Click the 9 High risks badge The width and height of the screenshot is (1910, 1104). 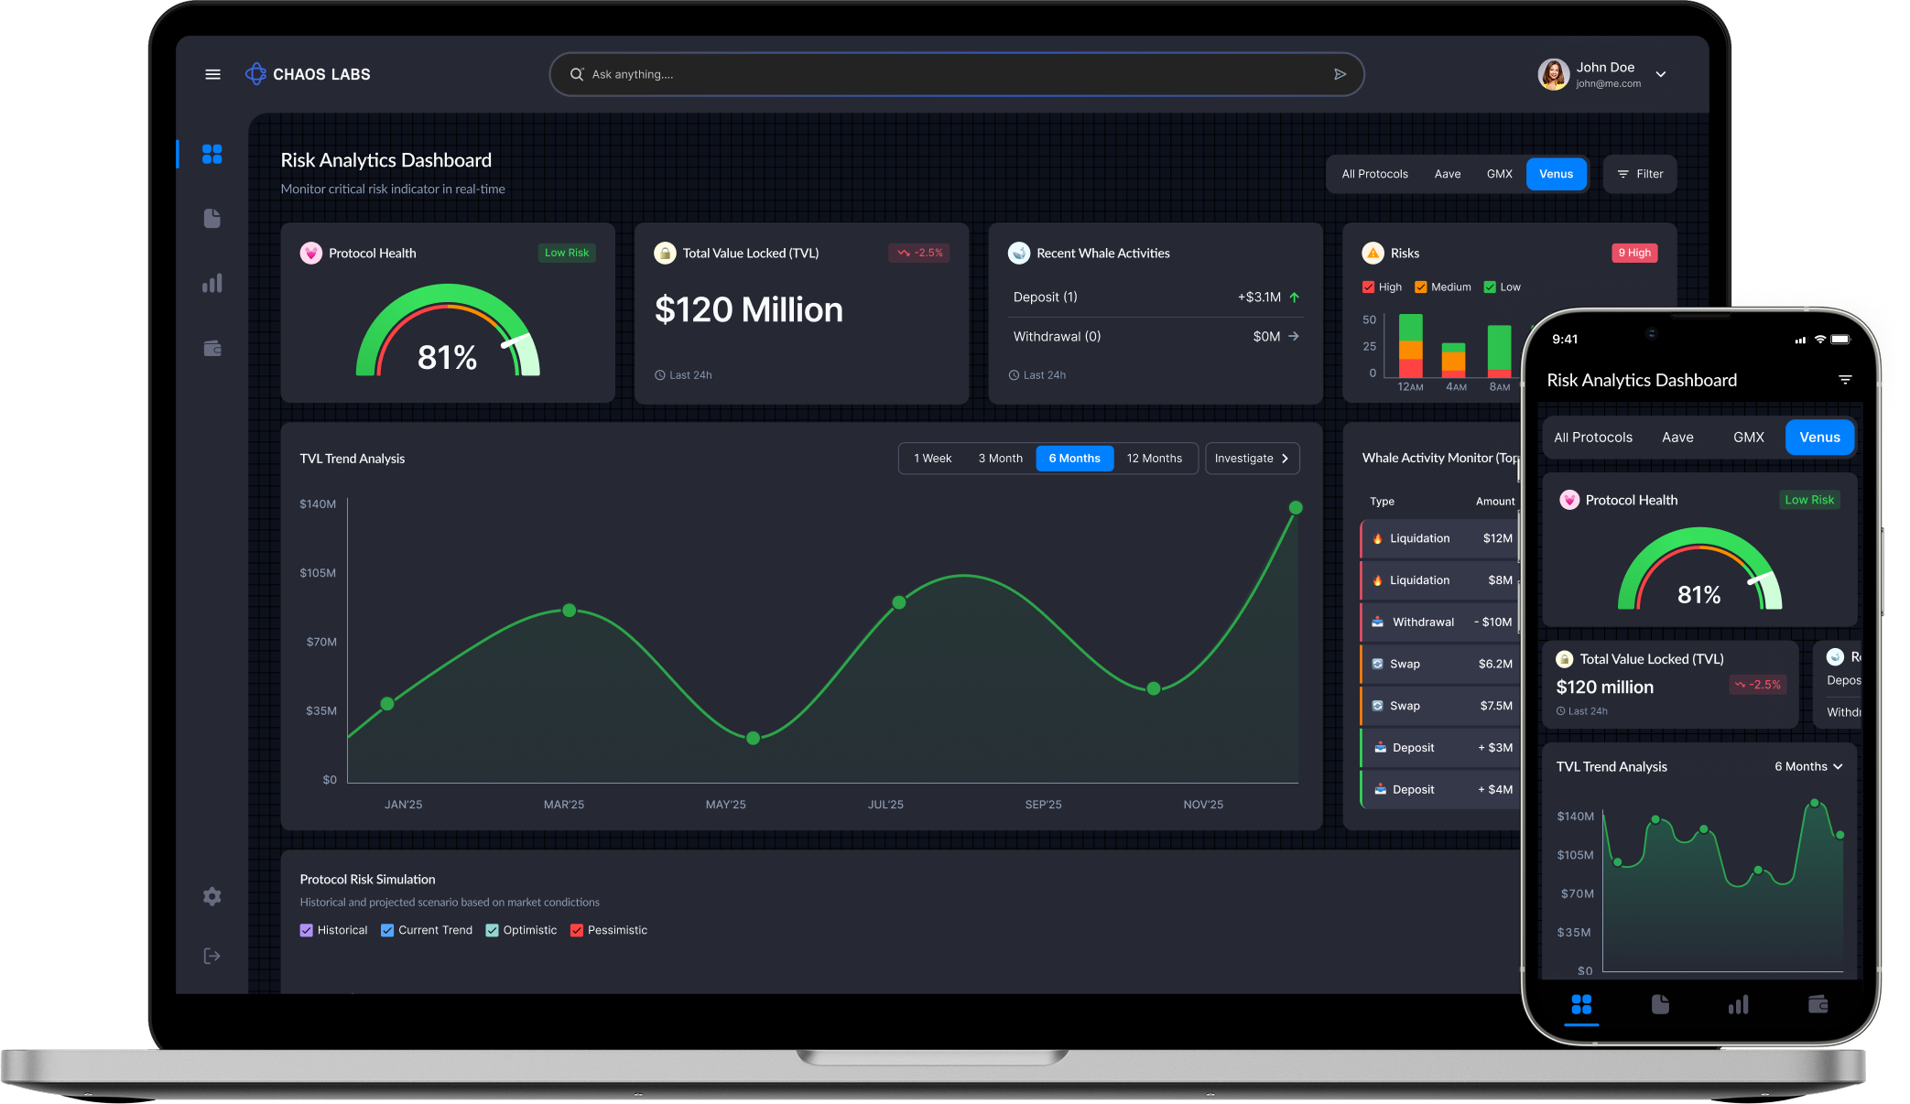point(1634,253)
